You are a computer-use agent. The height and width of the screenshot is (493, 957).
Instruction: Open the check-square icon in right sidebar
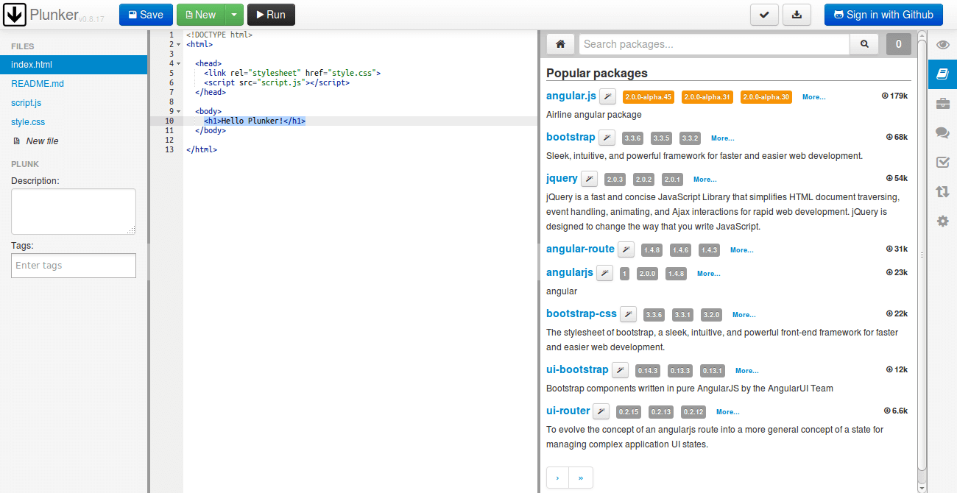coord(942,162)
